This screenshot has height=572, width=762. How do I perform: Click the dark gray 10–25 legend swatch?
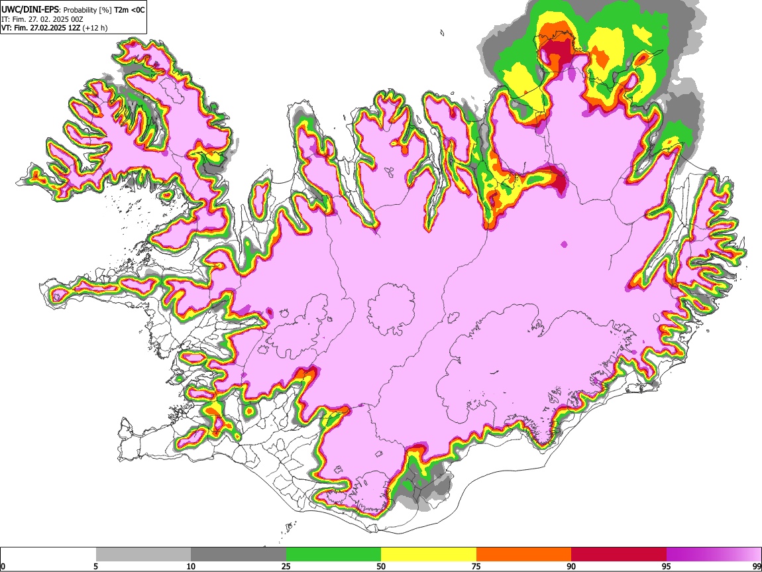coord(239,555)
